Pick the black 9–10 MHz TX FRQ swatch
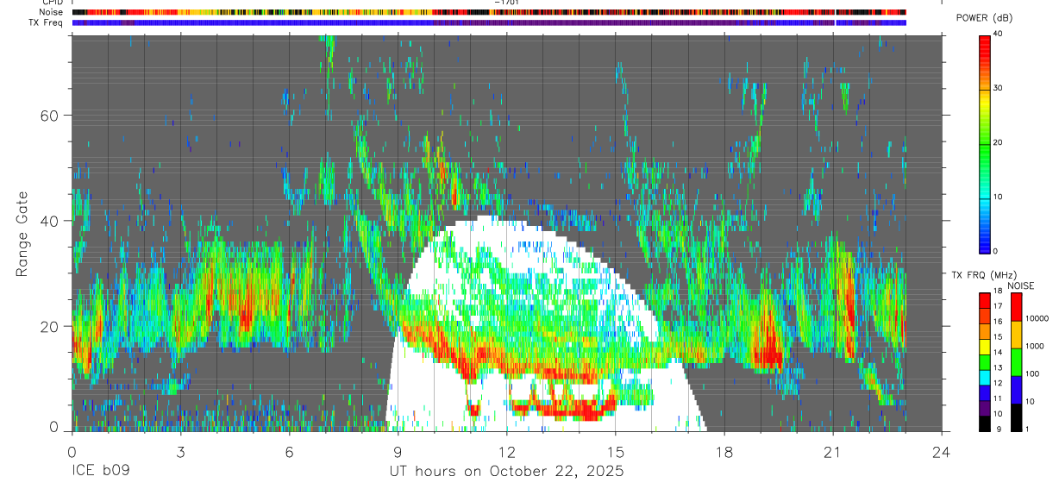Screen dimensions: 1059x489 tap(984, 423)
